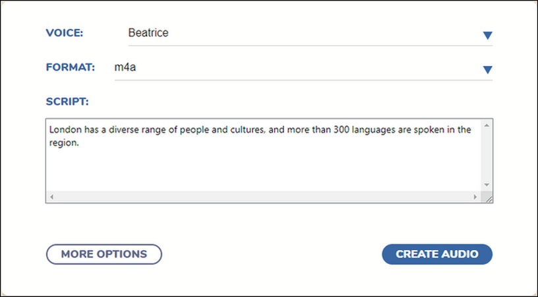538x297 pixels.
Task: Click the up arrow of script scrollbar
Action: pyautogui.click(x=487, y=125)
